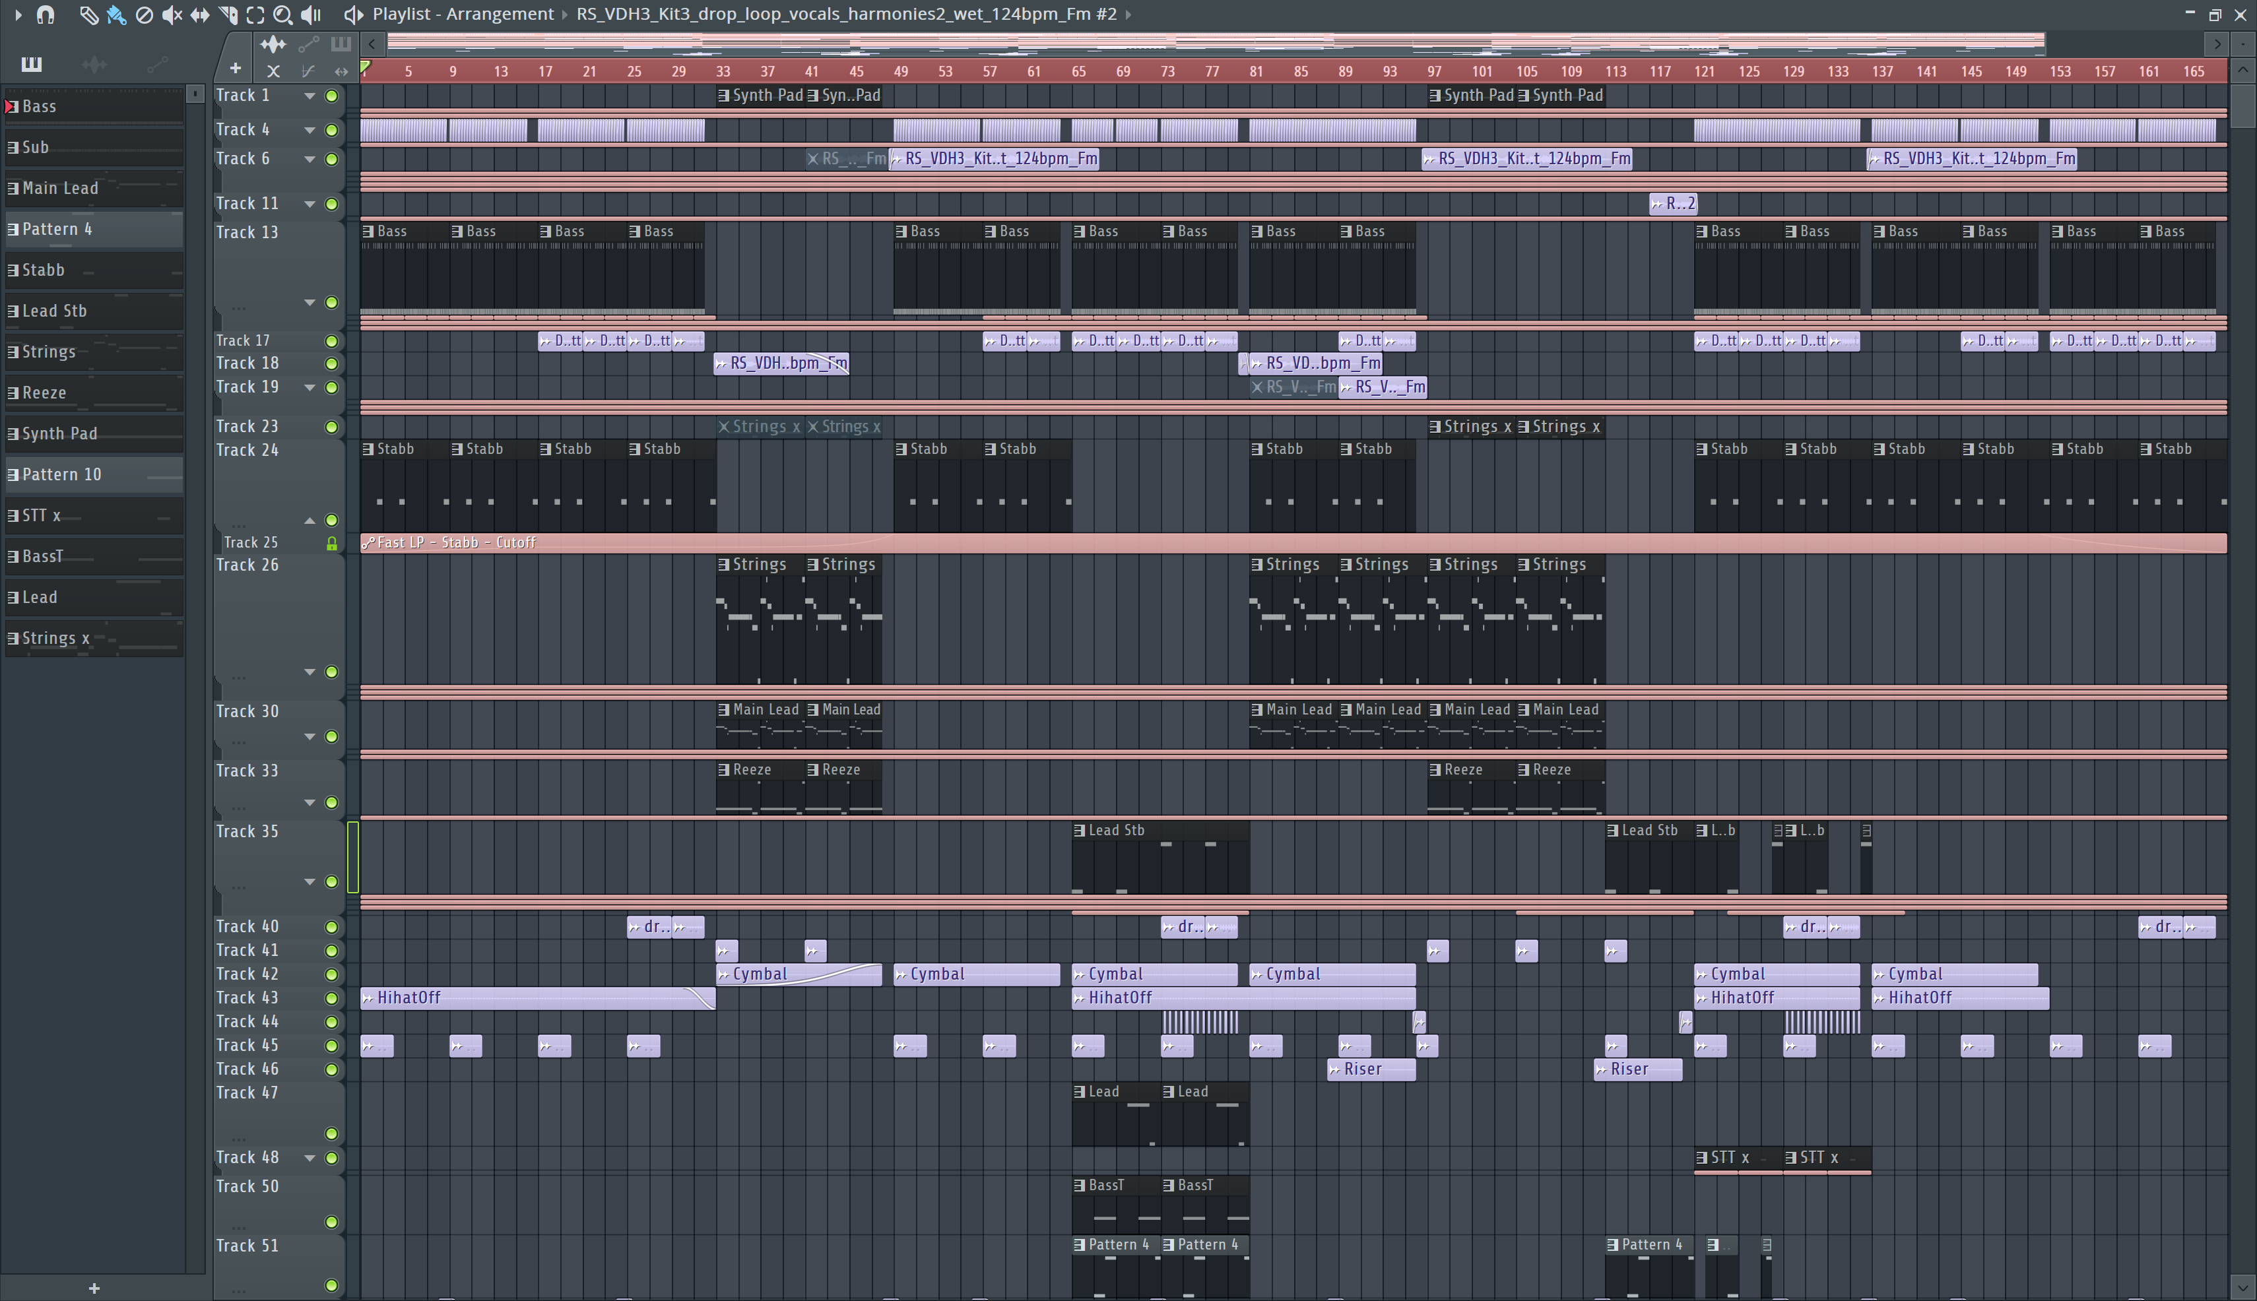The image size is (2257, 1301).
Task: Open arrow after the clip name in title
Action: click(1129, 15)
